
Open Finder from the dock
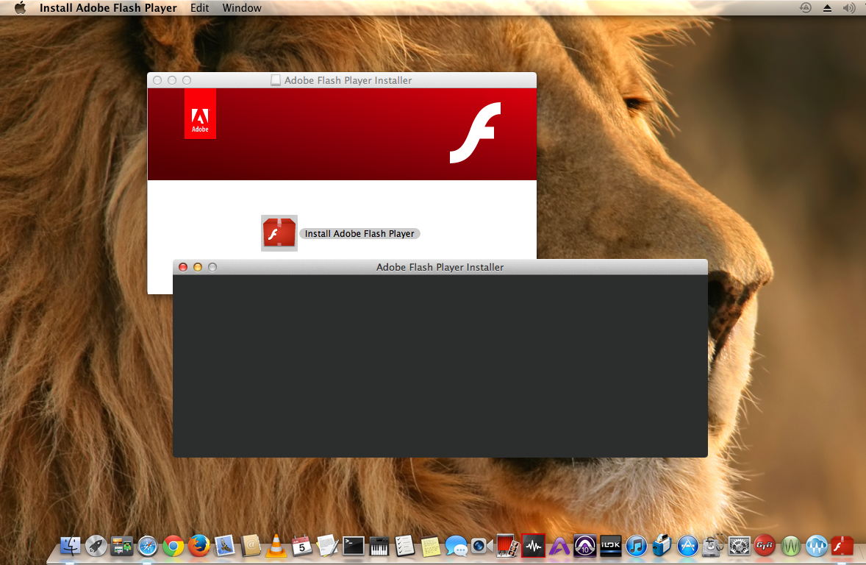tap(70, 546)
